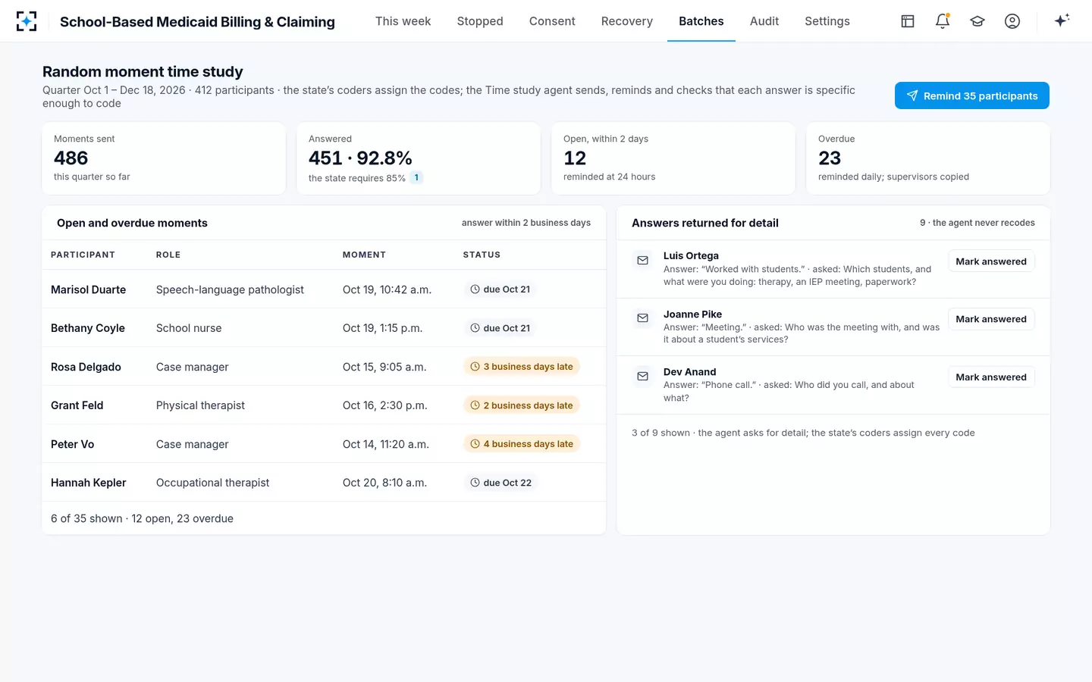
Task: Go to the Consent tab
Action: pyautogui.click(x=552, y=21)
